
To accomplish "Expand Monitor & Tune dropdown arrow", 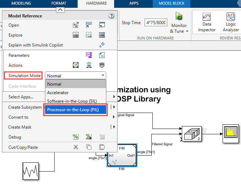I will point(187,31).
